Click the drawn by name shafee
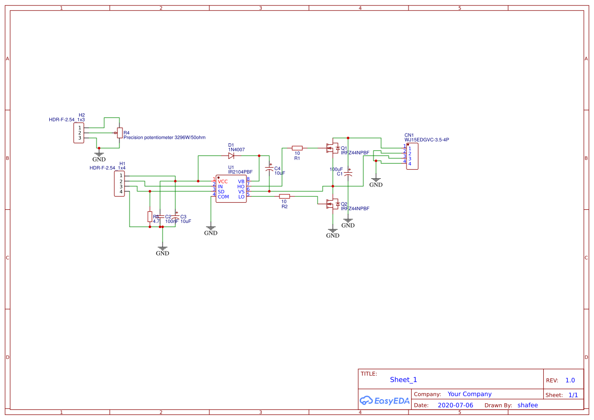The image size is (594, 420). pos(527,405)
